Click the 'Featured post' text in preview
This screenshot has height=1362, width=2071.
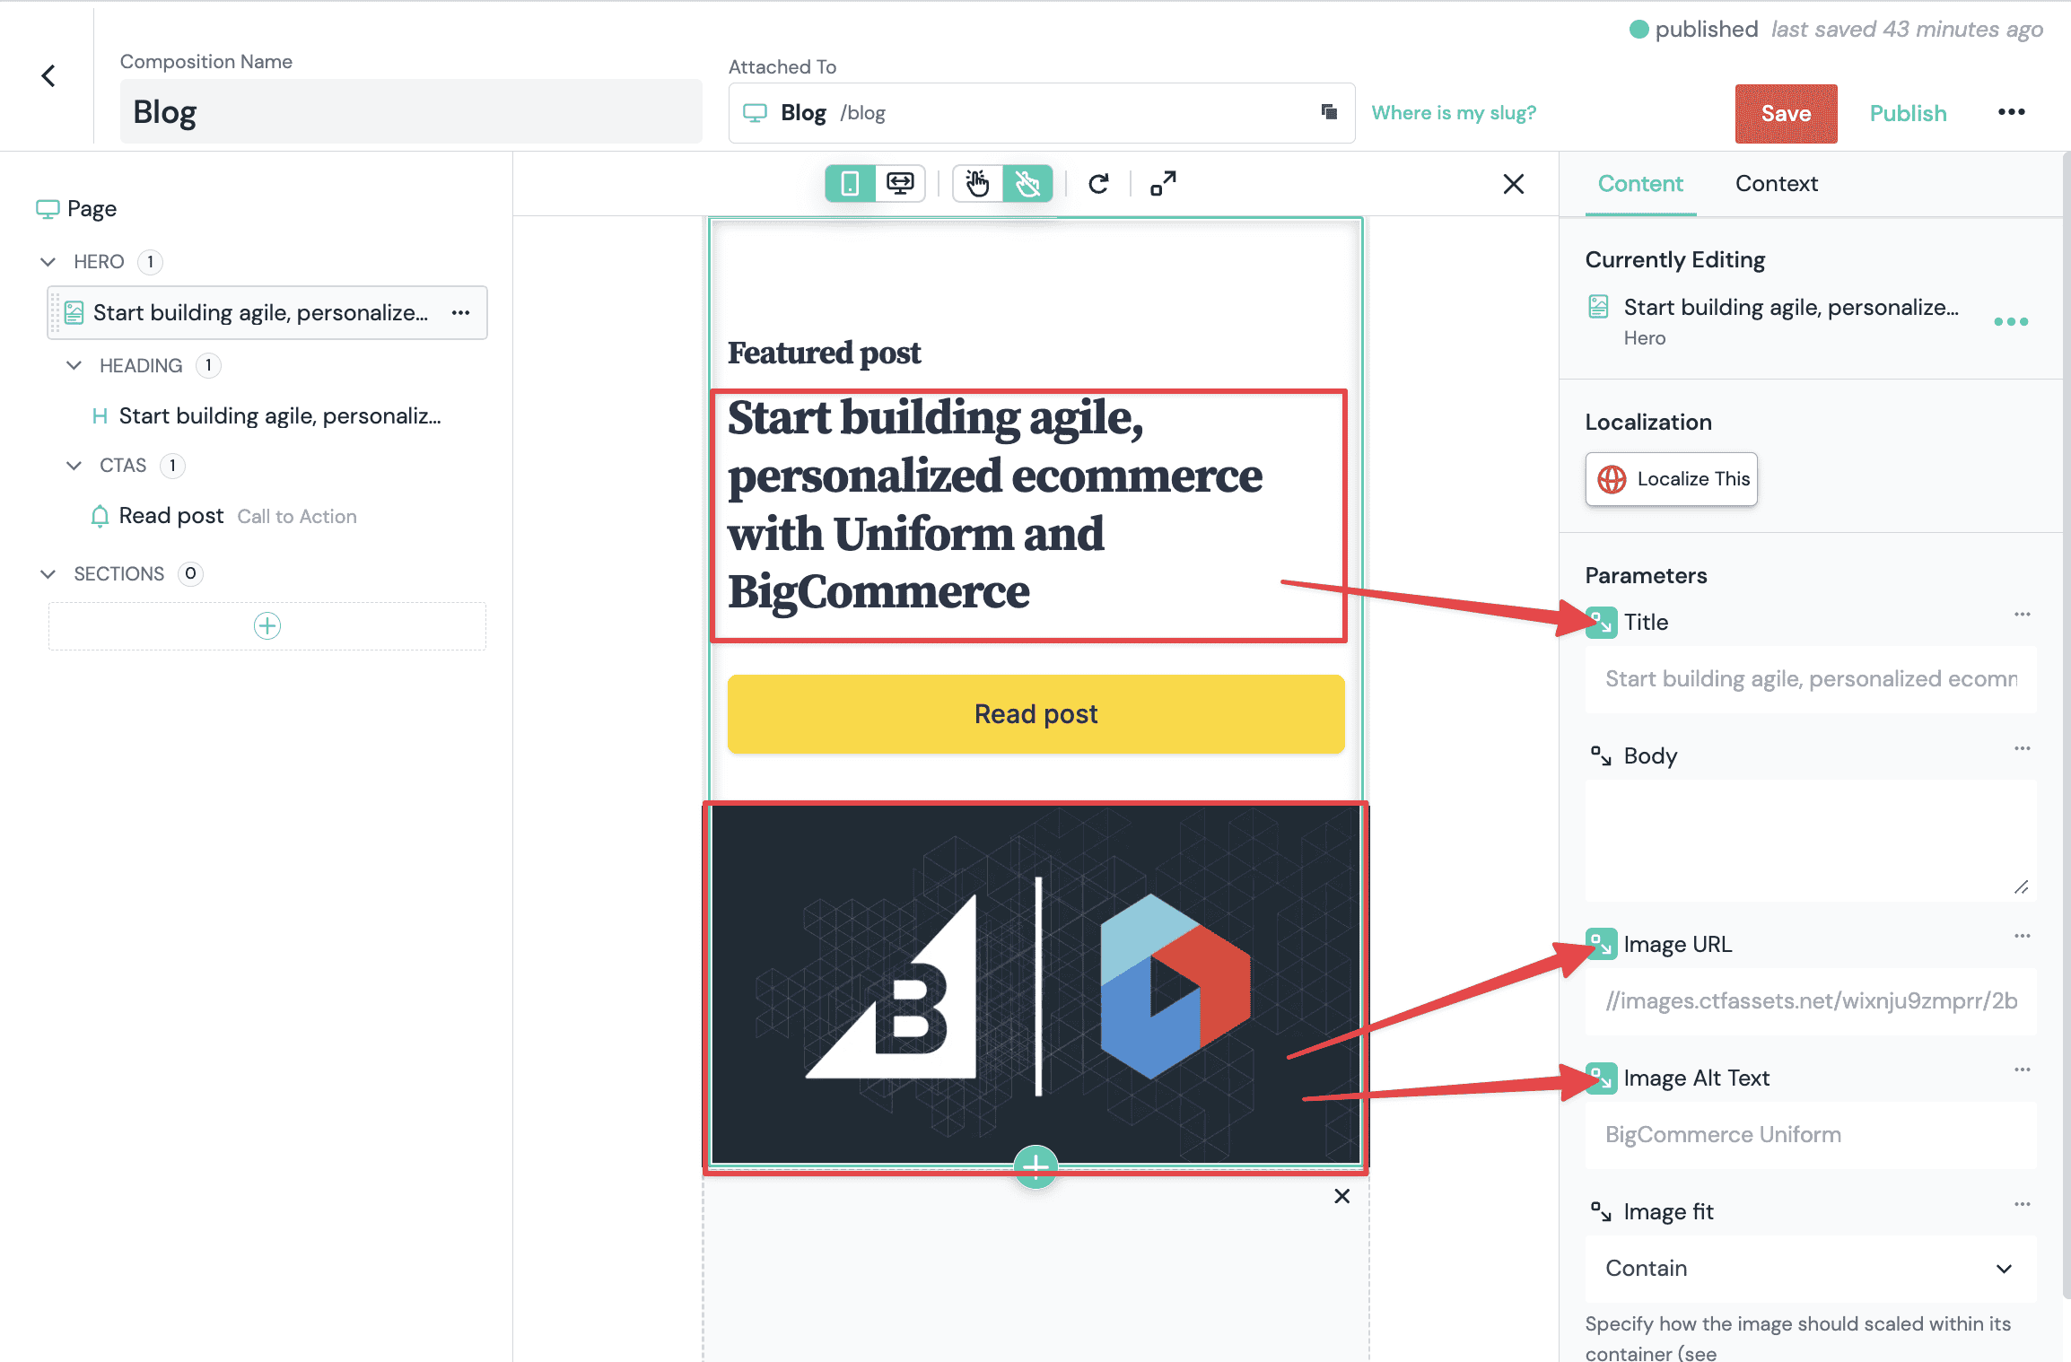[x=824, y=354]
